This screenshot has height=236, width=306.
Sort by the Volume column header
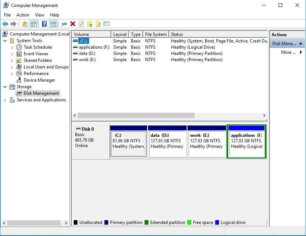[x=91, y=34]
